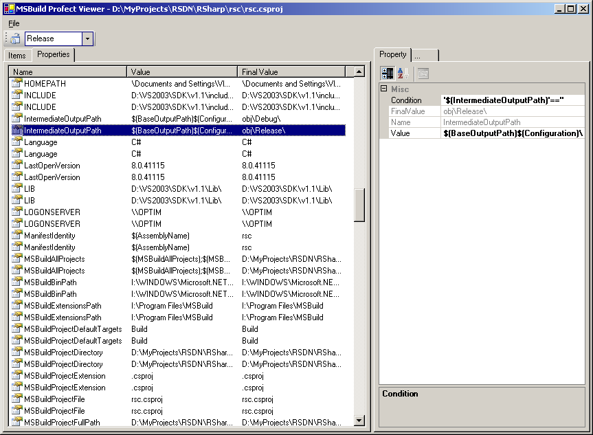Switch to the Items tab
Image resolution: width=593 pixels, height=435 pixels.
tap(17, 56)
